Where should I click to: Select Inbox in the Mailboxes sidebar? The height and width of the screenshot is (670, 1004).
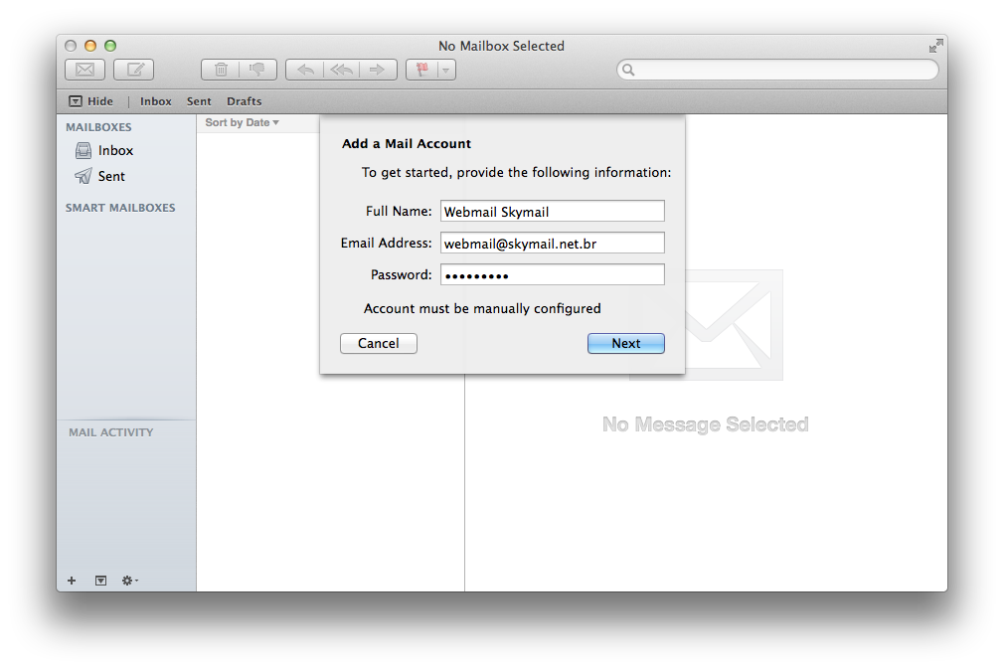coord(115,151)
